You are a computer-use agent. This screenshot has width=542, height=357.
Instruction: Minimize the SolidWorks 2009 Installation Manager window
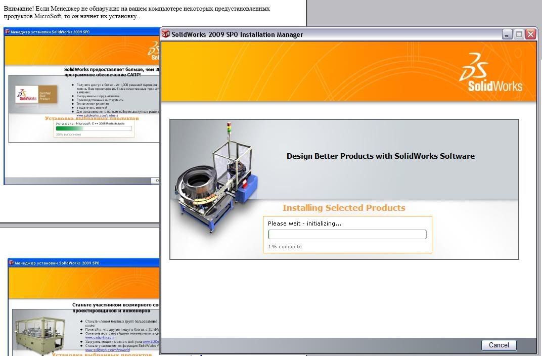click(x=507, y=34)
